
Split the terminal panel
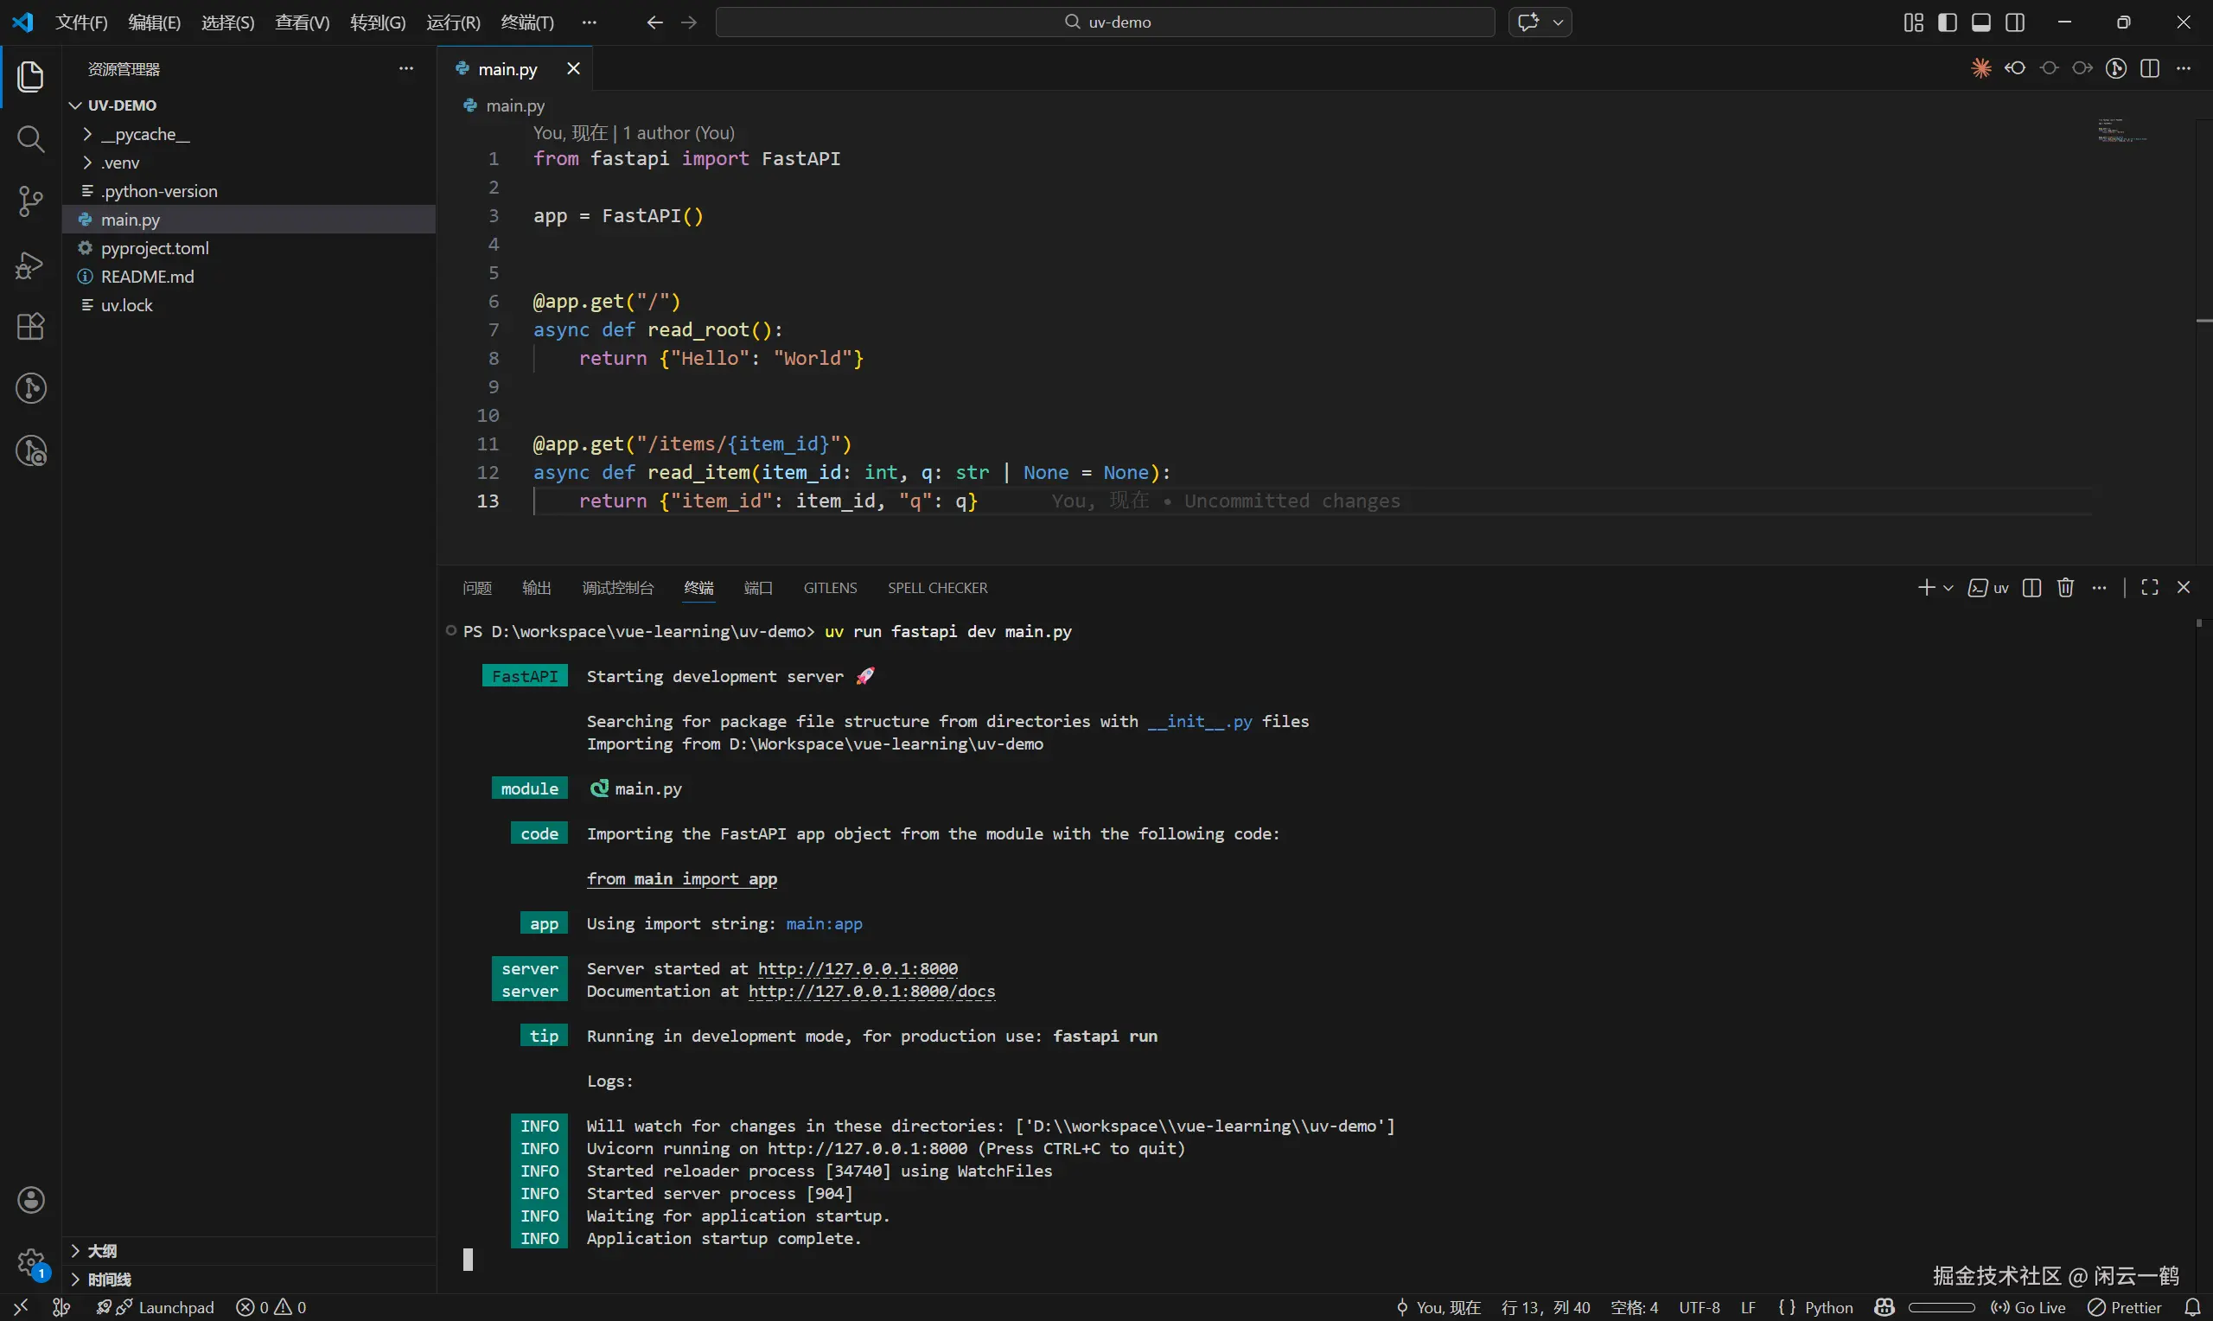(x=2031, y=588)
